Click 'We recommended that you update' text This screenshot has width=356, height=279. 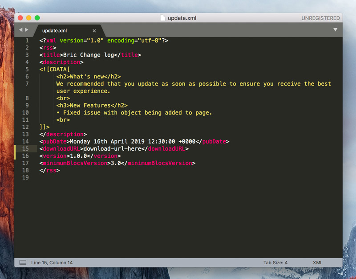[107, 84]
